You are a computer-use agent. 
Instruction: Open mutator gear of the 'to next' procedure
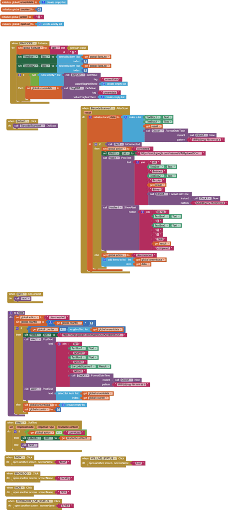tap(10, 313)
